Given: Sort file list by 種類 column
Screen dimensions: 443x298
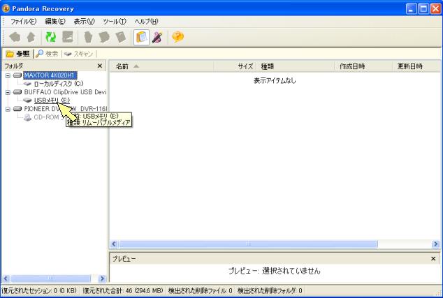Looking at the screenshot, I should click(295, 66).
